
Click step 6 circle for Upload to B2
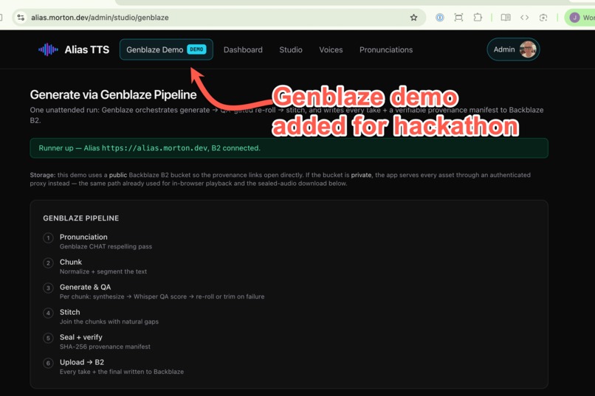[x=48, y=363]
